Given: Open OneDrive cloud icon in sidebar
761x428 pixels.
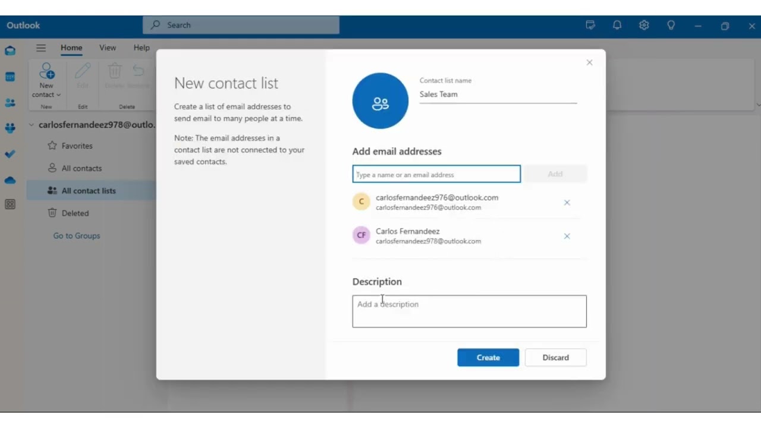Looking at the screenshot, I should (10, 180).
